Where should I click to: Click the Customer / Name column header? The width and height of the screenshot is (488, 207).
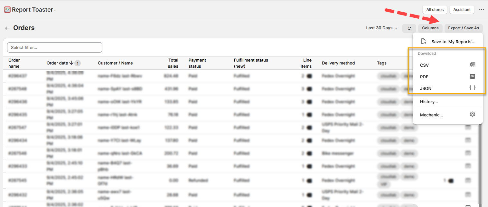pos(115,63)
